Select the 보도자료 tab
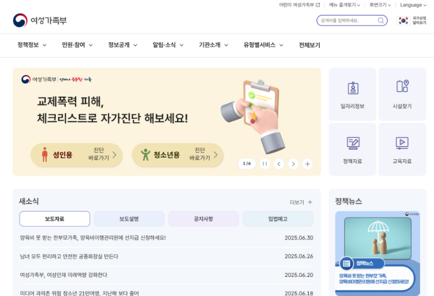Screen dimensions: 434x296 pos(55,219)
